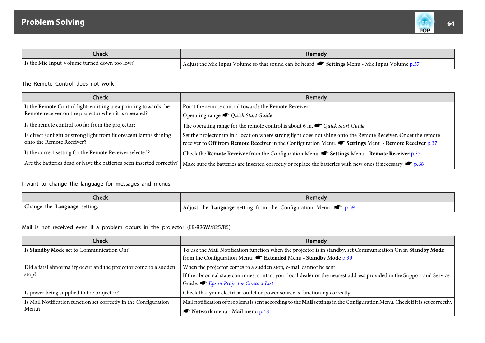
Task: Select heading 'Mail is not received even if a problem occurs'
Action: coord(126,227)
